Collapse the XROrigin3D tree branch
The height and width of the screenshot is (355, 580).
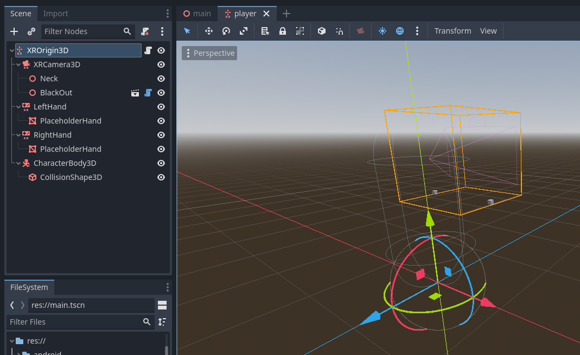11,50
